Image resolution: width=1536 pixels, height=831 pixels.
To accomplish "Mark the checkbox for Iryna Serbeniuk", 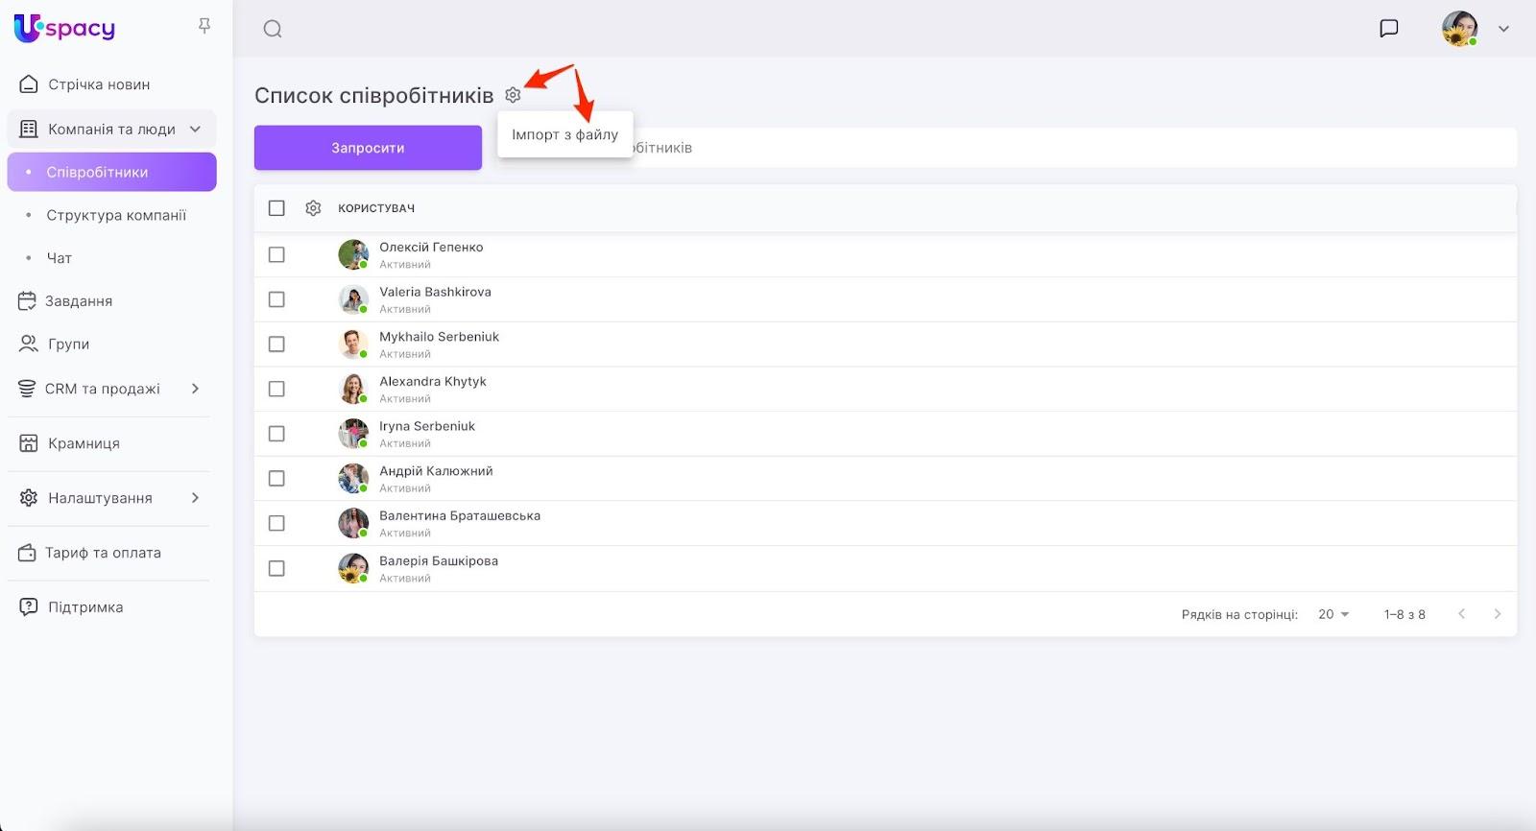I will [276, 434].
